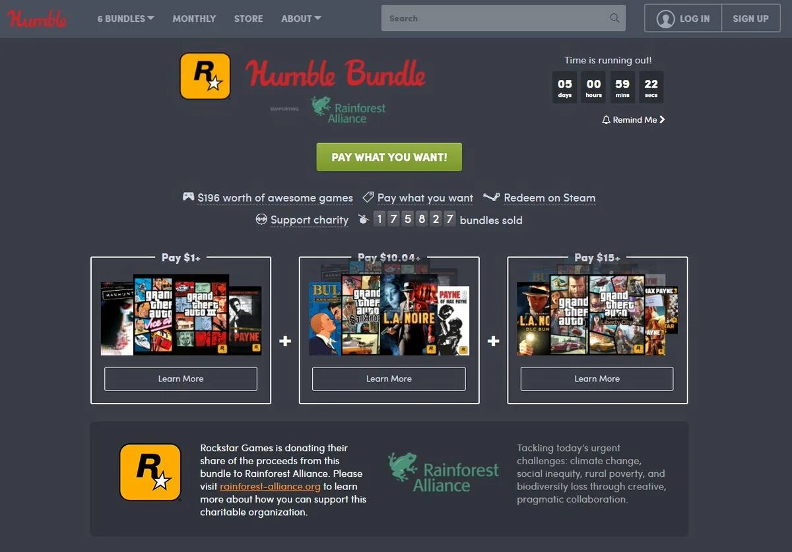Click the Pay $1+ tier heading

pyautogui.click(x=181, y=258)
